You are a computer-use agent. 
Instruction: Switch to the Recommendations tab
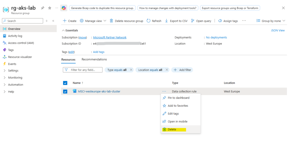(94, 59)
